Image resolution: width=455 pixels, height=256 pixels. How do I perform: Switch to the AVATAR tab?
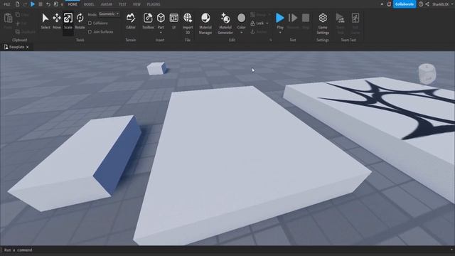pos(106,4)
